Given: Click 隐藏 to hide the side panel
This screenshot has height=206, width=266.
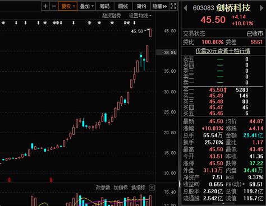Looking at the screenshot, I should tap(159, 6).
